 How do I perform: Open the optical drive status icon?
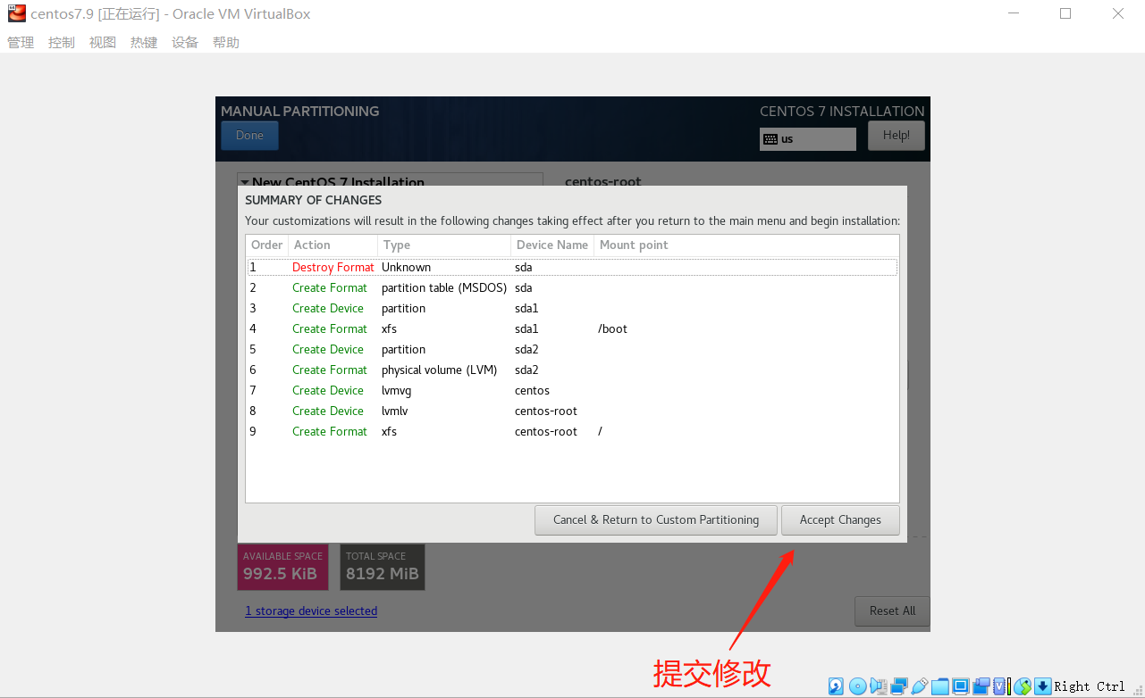point(857,686)
